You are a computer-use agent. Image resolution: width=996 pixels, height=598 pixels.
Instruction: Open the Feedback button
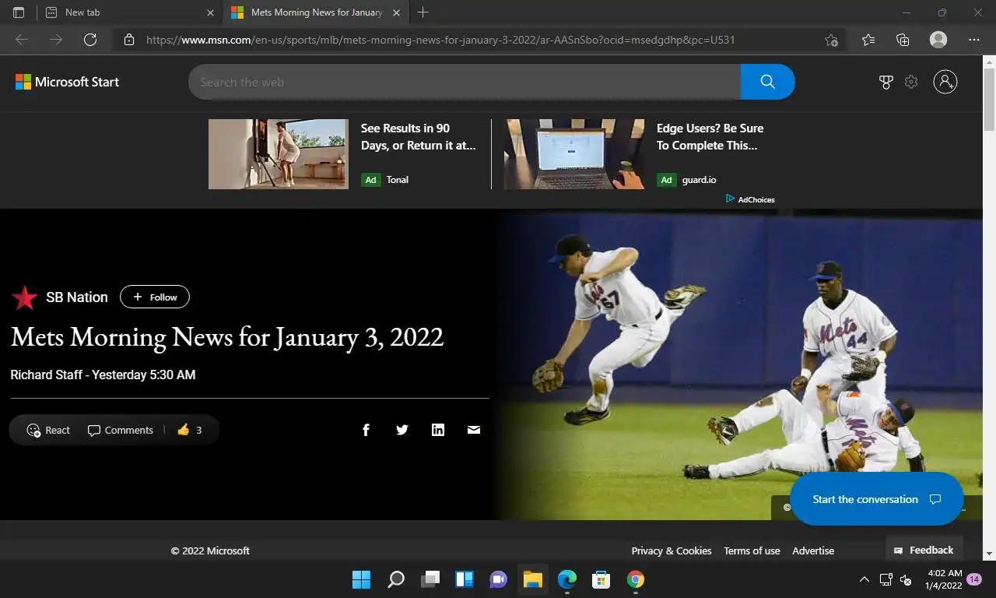click(924, 550)
